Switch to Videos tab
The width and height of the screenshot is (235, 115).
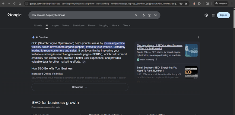tap(66, 25)
